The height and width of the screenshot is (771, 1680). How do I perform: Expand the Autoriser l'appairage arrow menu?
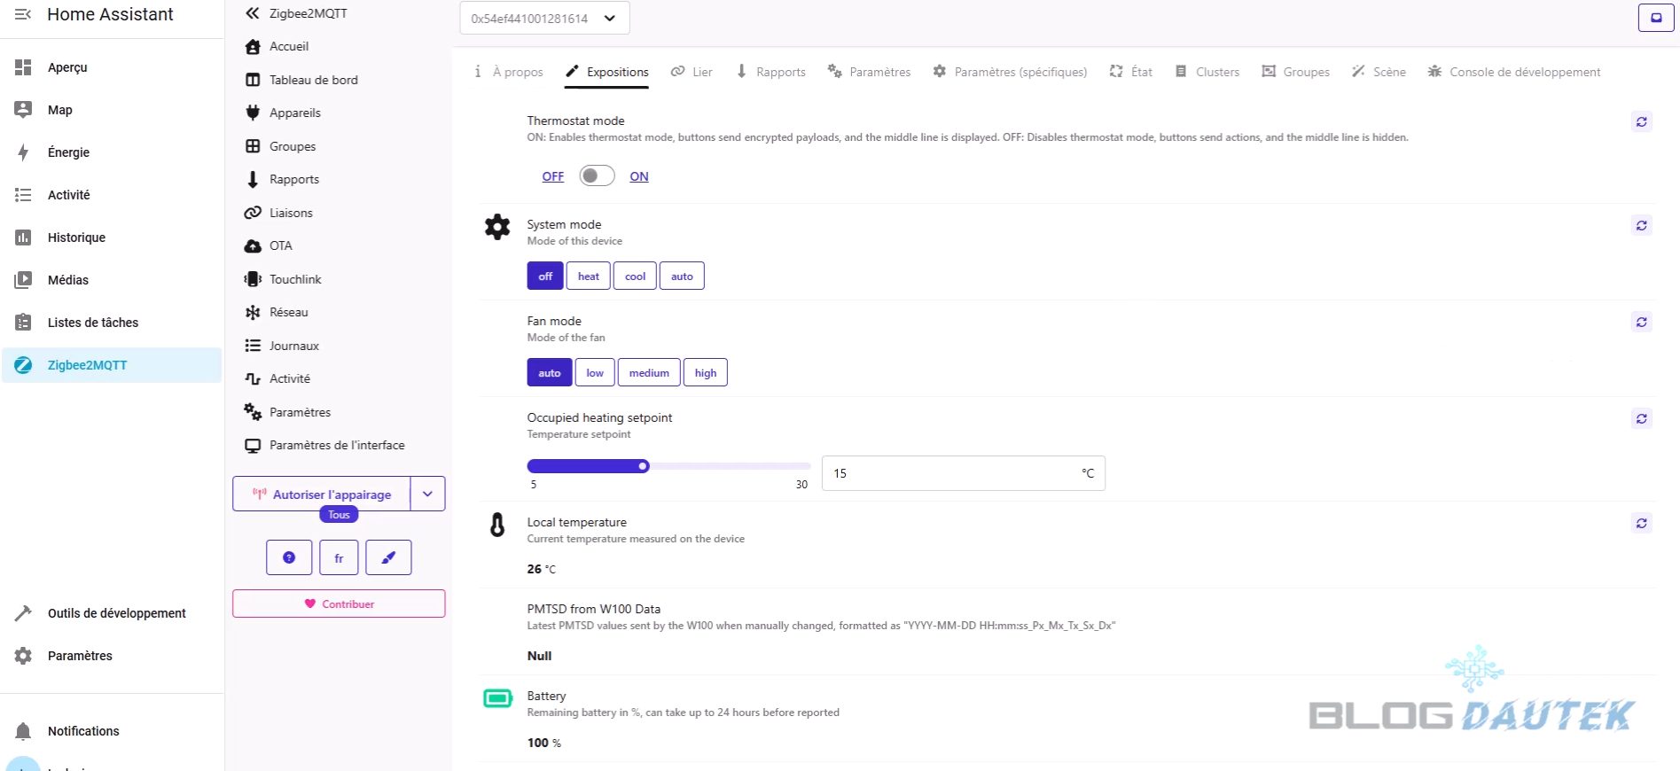pos(427,495)
